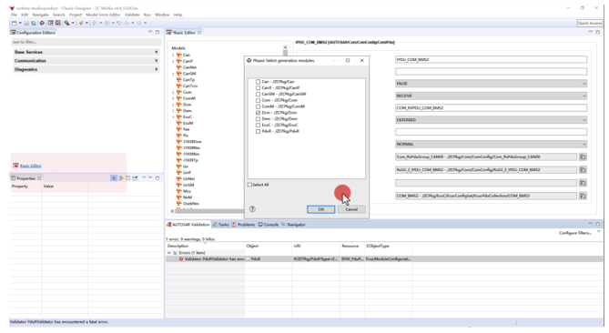Viewport: 609px width, 333px height.
Task: Open Configure Filters in validation view
Action: coord(575,233)
